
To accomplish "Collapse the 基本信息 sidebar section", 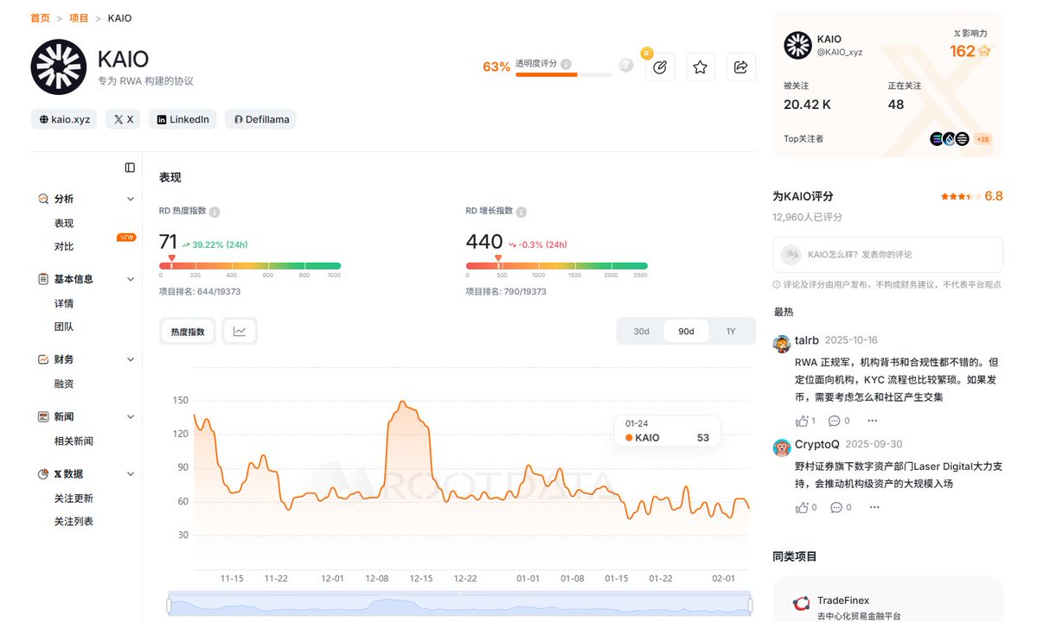I will 131,279.
